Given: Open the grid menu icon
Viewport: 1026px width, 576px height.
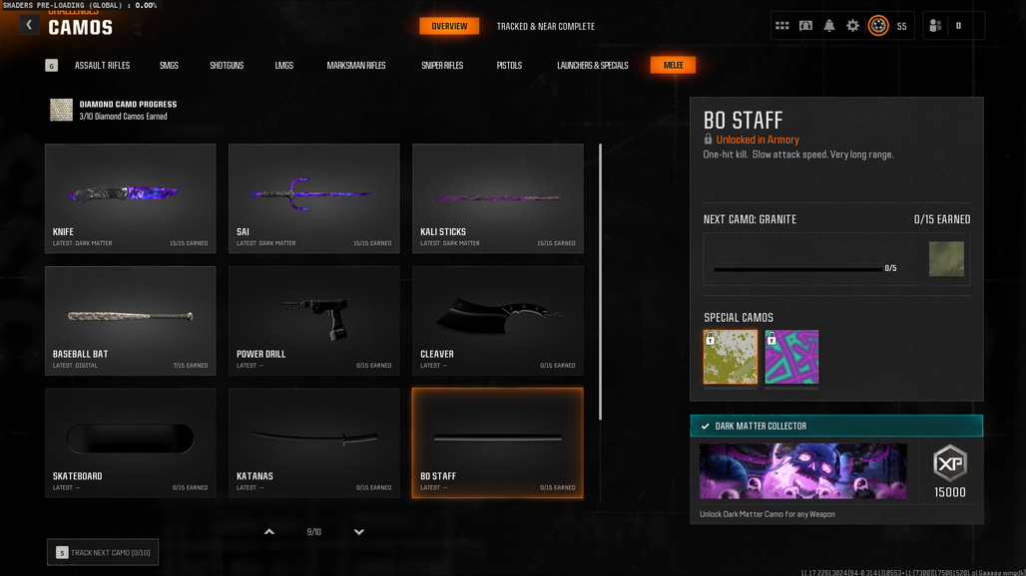Looking at the screenshot, I should [x=781, y=26].
